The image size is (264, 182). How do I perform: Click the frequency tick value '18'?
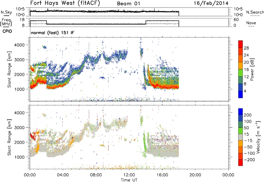coord(22,20)
